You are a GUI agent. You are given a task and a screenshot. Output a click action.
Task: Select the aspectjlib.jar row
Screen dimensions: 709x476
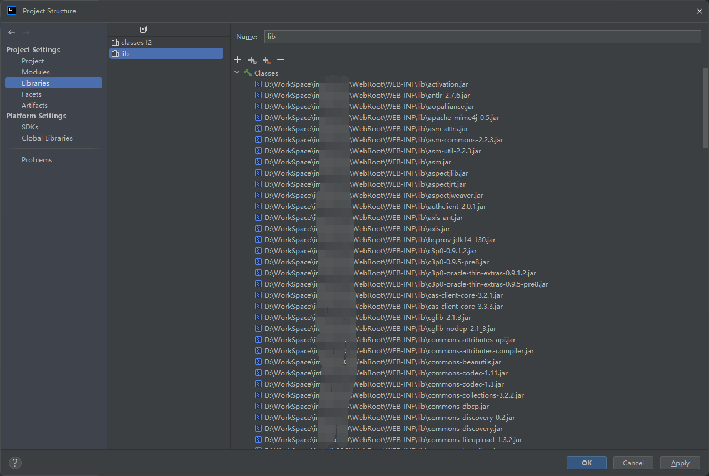pos(362,173)
